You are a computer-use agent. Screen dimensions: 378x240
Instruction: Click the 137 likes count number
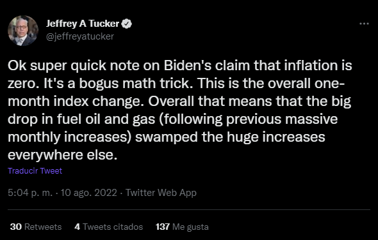(x=163, y=227)
